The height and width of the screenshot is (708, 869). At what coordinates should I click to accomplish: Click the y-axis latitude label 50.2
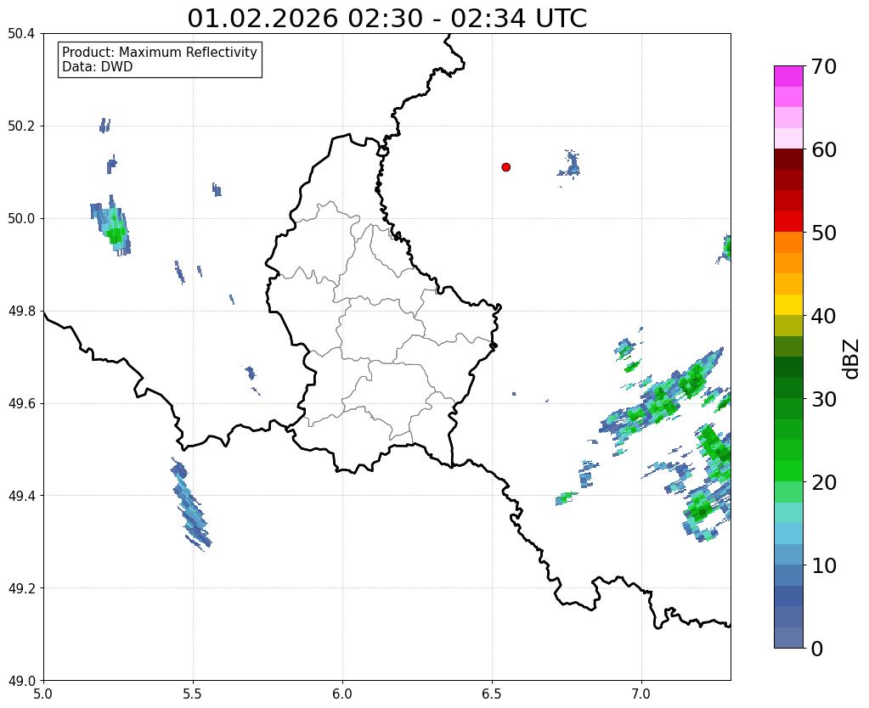[x=21, y=126]
